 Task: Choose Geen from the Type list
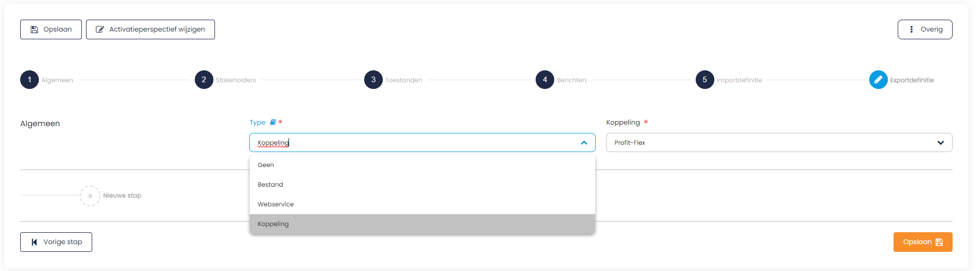[x=422, y=165]
